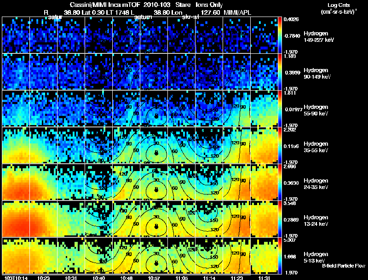Click the '10:31' time axis label
368x280 pixels.
tap(71, 278)
